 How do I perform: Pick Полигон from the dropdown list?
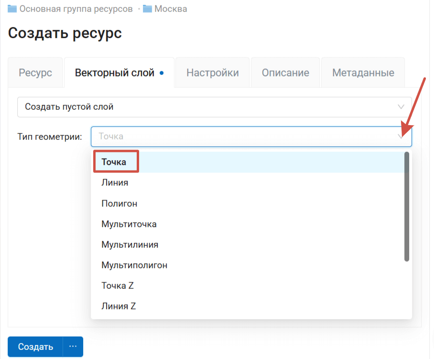119,203
